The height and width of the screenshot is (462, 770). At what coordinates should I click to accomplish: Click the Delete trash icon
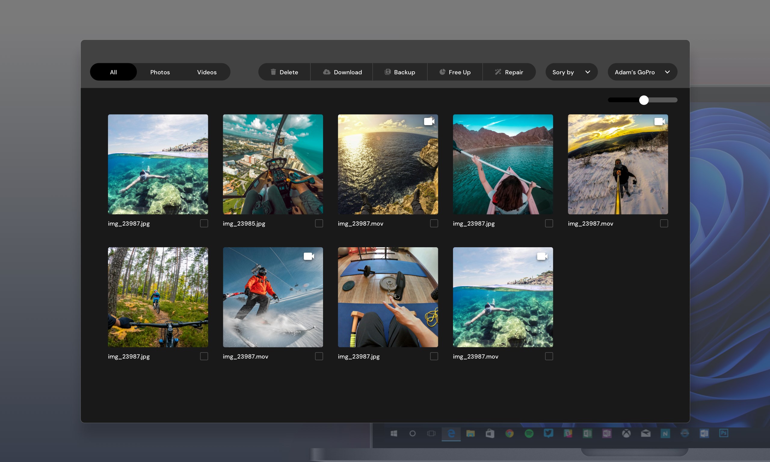273,72
